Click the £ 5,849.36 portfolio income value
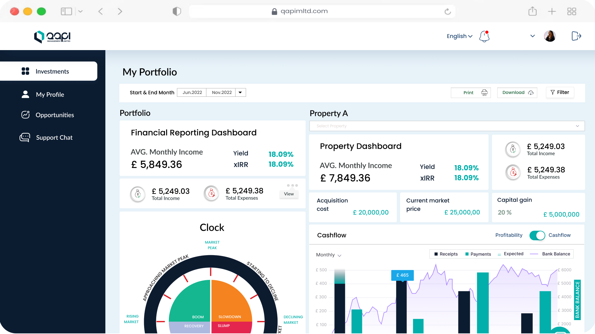Image resolution: width=595 pixels, height=334 pixels. coord(156,165)
